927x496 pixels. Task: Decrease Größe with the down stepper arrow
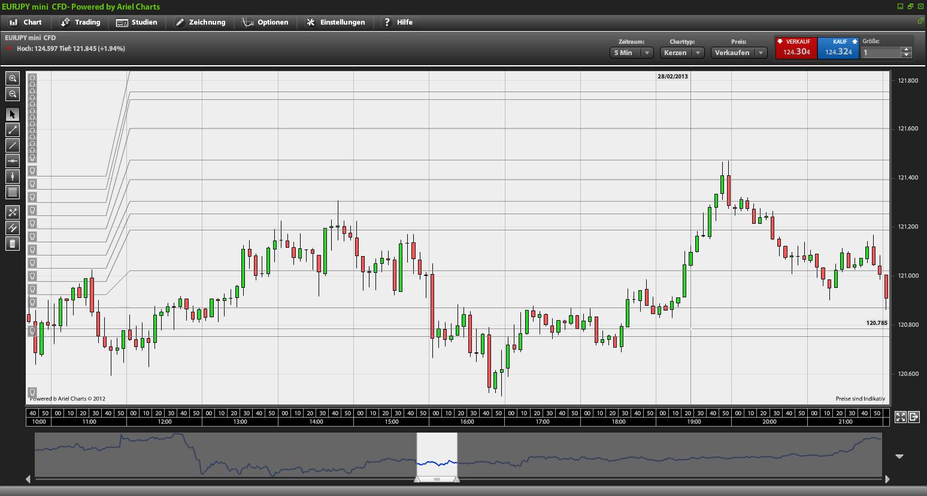pyautogui.click(x=907, y=56)
